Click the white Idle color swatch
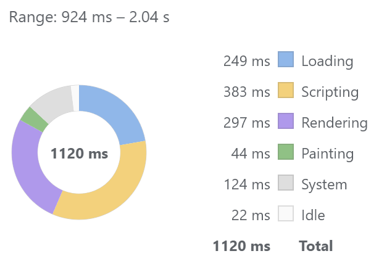The width and height of the screenshot is (379, 272). (x=286, y=213)
